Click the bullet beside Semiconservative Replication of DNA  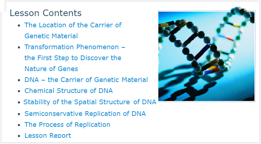pyautogui.click(x=19, y=114)
